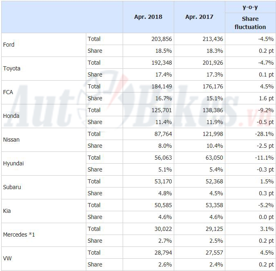Click the Apr. 2018 column header
The image size is (276, 271).
[148, 17]
